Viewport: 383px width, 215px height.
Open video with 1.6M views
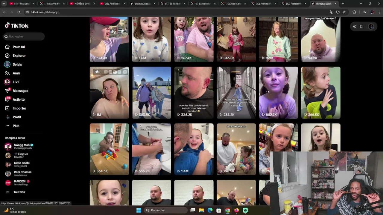152,39
